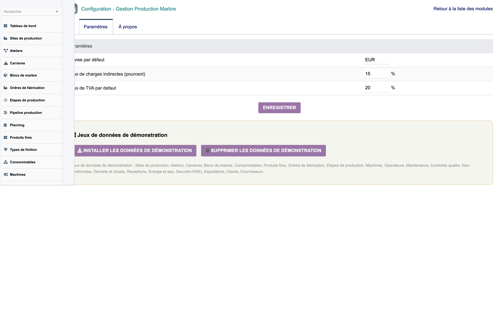Click the Rechercher search field
The image size is (498, 311).
coord(31,12)
